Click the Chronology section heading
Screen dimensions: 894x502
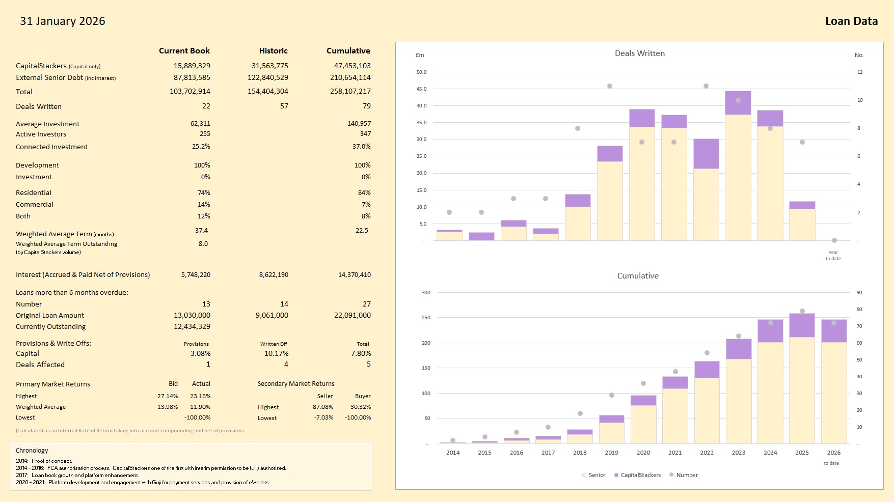[x=32, y=451]
